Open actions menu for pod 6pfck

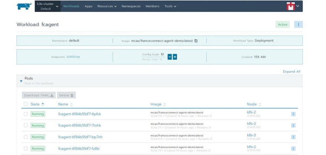(x=293, y=114)
